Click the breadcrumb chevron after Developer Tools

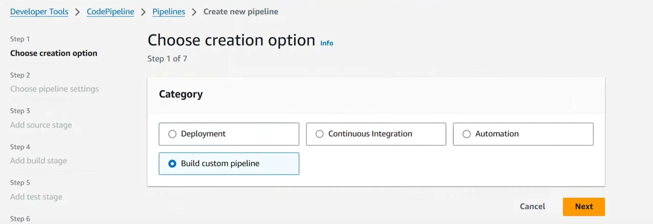pos(77,12)
